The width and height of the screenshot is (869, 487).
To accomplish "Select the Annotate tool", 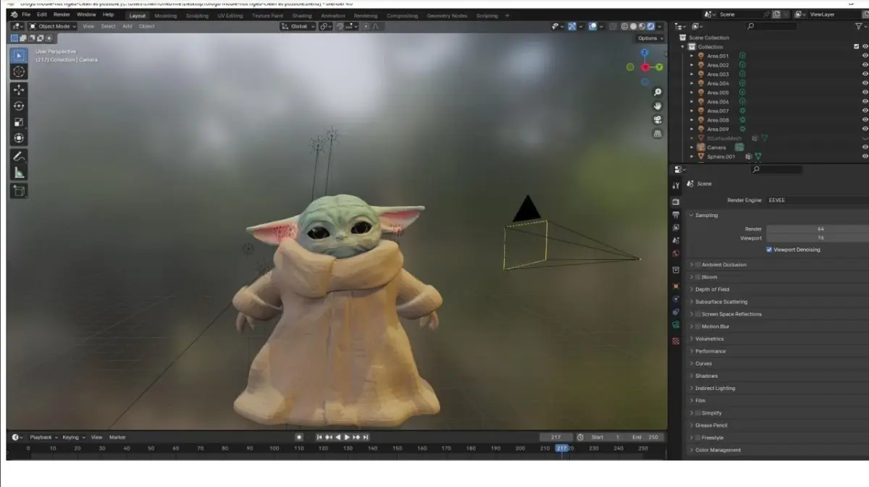I will [19, 156].
